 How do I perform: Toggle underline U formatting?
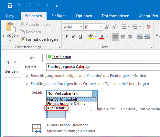pyautogui.click(x=80, y=37)
